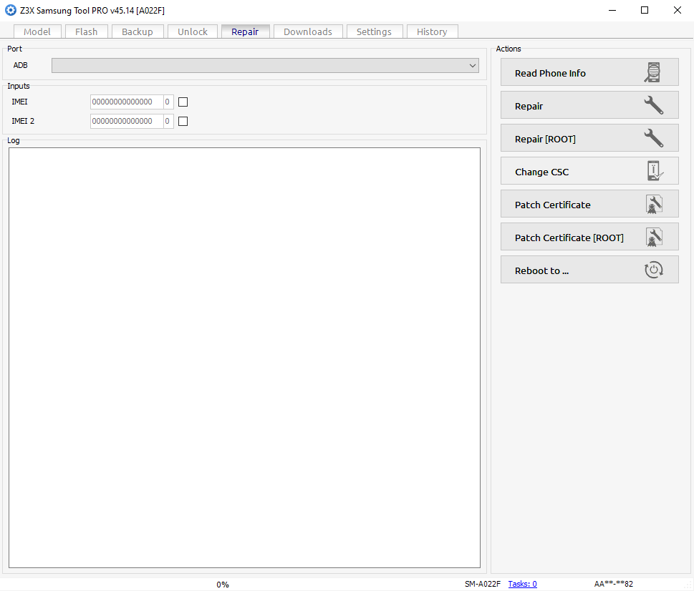Click the wrench icon on Repair [ROOT]

click(x=653, y=138)
